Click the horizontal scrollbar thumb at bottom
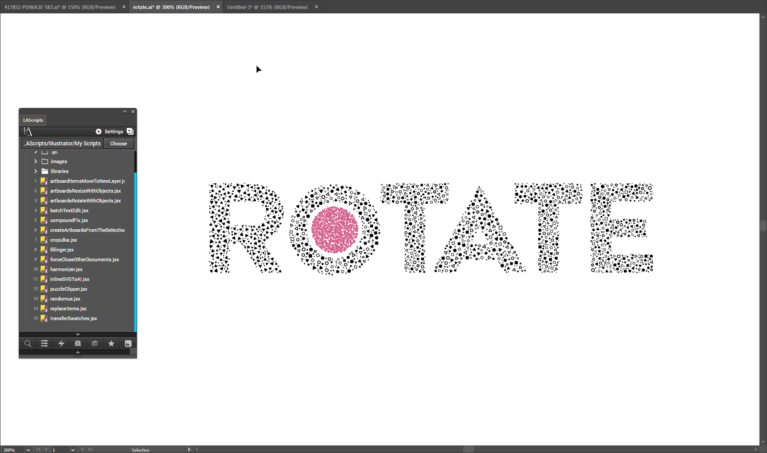The height and width of the screenshot is (453, 767). coord(468,449)
